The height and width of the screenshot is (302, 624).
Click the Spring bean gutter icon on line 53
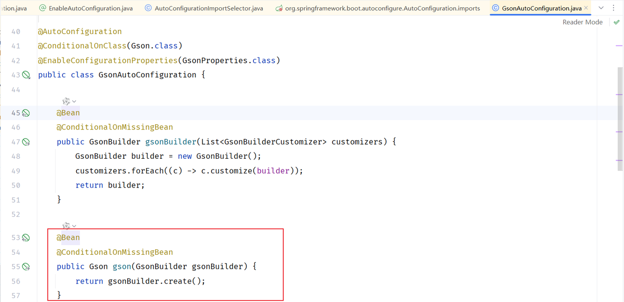26,238
